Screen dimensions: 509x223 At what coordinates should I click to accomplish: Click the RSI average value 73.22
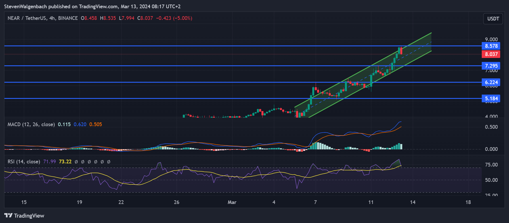(65, 162)
